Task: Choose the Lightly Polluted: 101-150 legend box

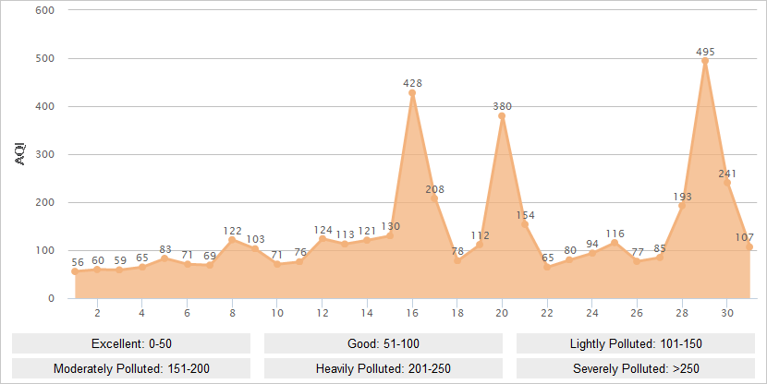Action: [636, 343]
